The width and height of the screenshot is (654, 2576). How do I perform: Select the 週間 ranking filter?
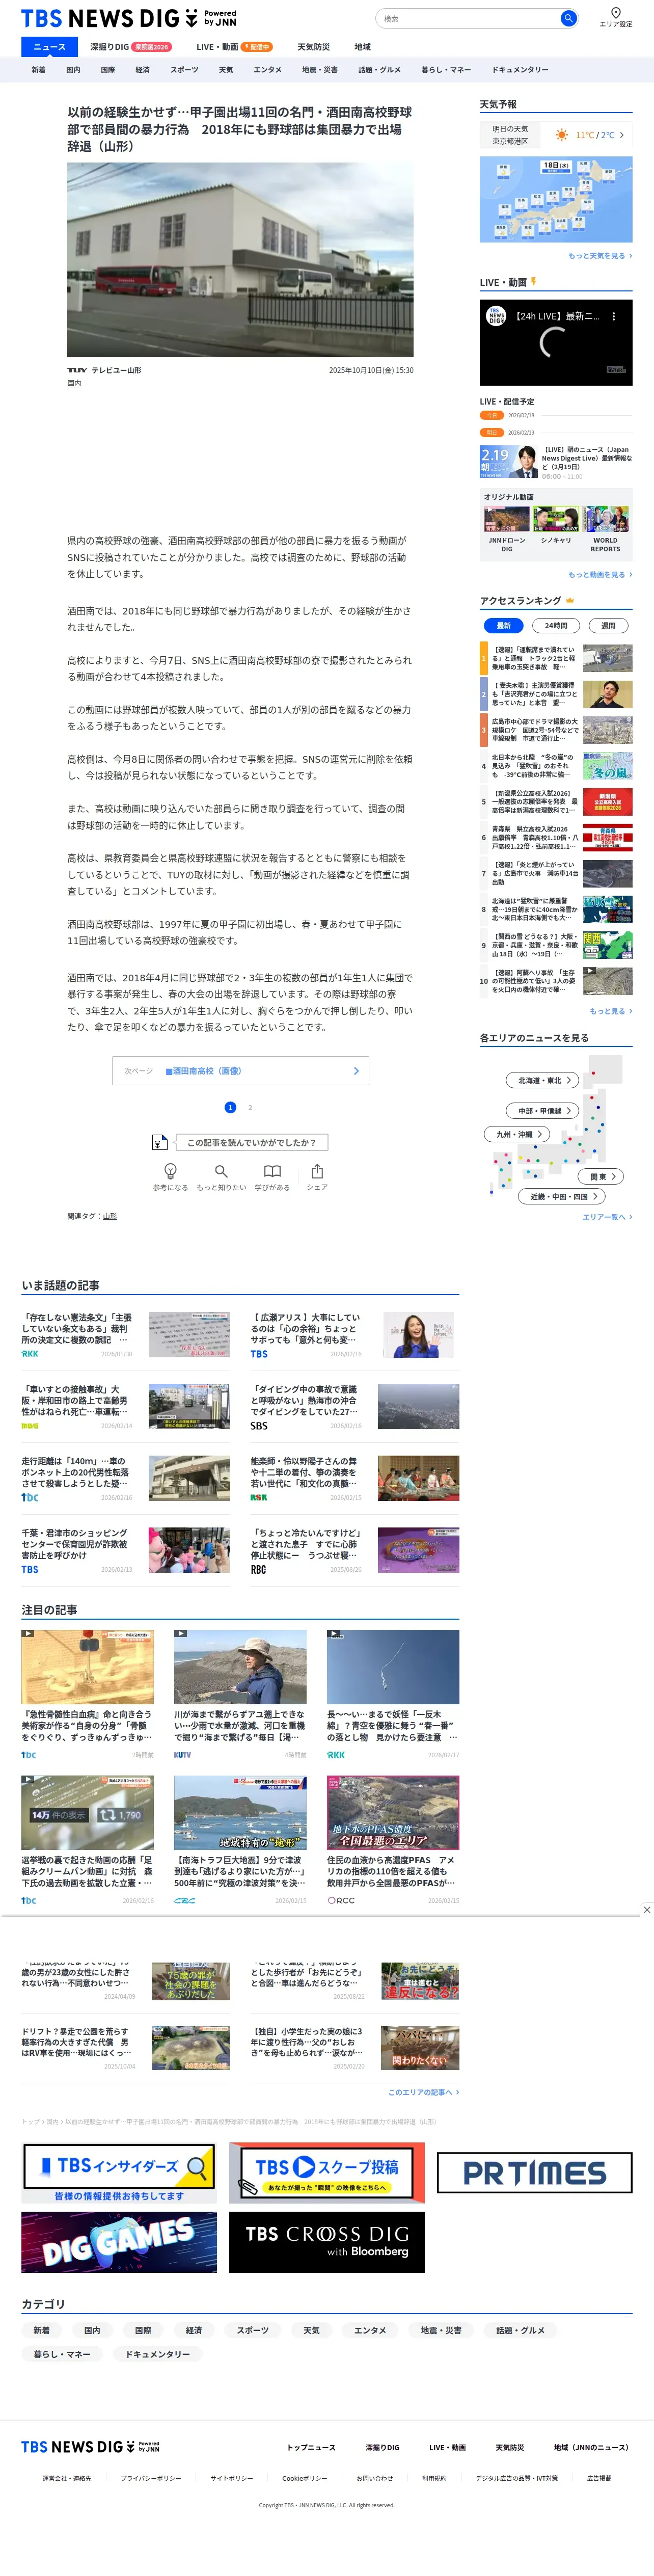point(608,626)
